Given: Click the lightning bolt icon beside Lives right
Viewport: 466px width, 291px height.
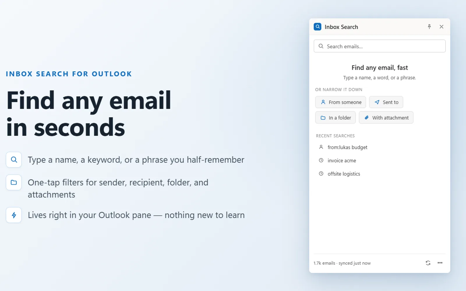Looking at the screenshot, I should coord(14,215).
